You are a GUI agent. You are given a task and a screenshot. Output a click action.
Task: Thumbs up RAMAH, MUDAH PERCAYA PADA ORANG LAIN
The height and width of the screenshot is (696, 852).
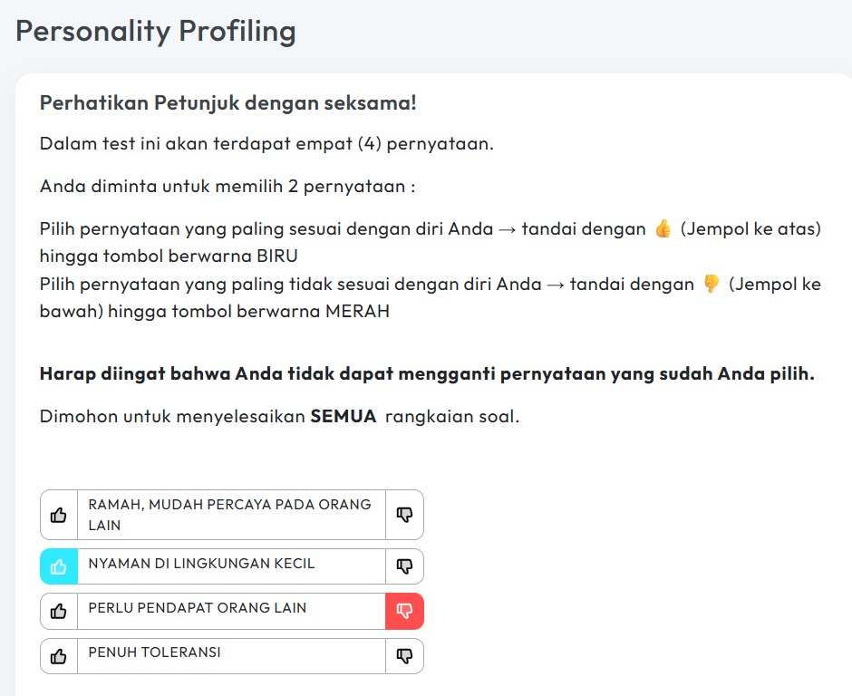tap(59, 515)
